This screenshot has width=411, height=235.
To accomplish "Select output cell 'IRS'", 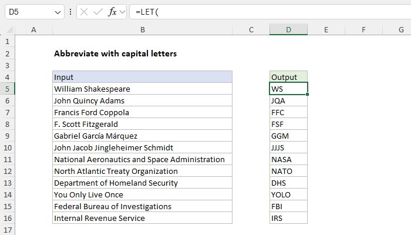I will point(288,218).
